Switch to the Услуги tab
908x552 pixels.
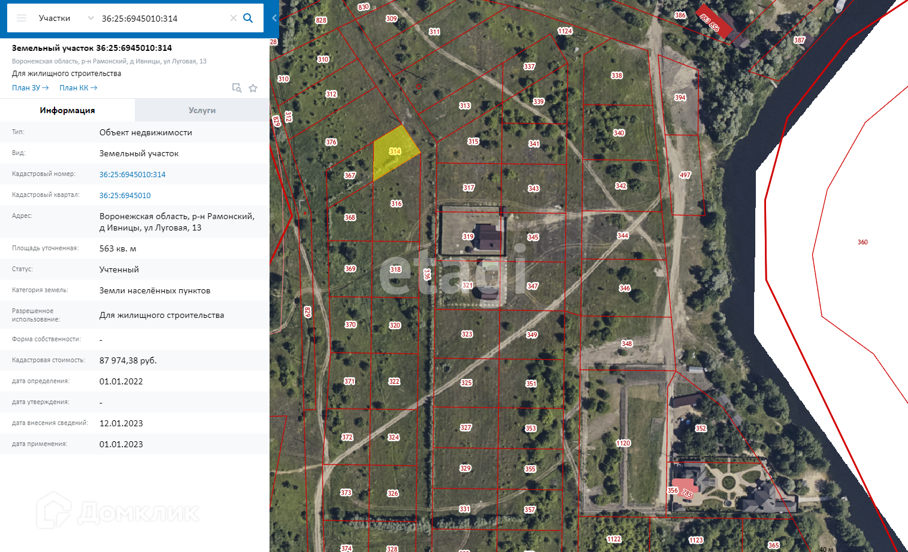pos(202,110)
